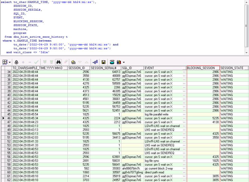This screenshot has height=182, width=249.
Task: Toggle the edit data padlock icon
Action: click(x=16, y=62)
